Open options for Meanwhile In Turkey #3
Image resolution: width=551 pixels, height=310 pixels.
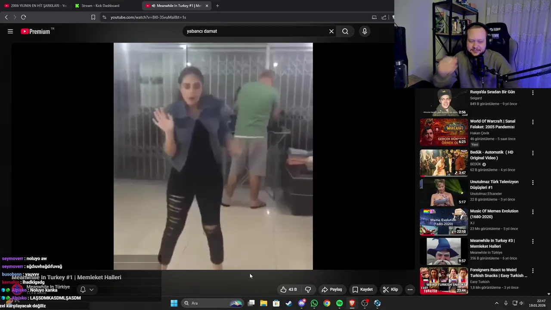532,241
